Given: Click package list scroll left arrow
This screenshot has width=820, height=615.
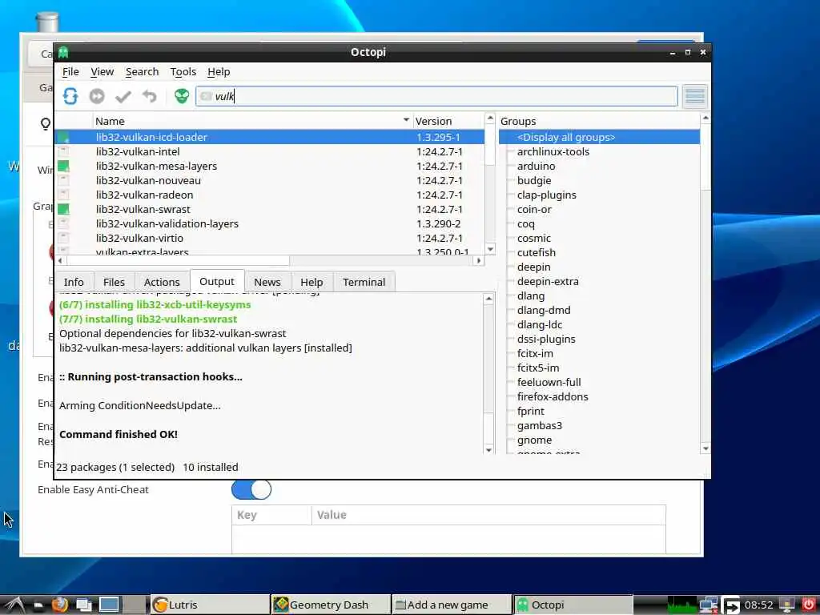Looking at the screenshot, I should tap(60, 260).
